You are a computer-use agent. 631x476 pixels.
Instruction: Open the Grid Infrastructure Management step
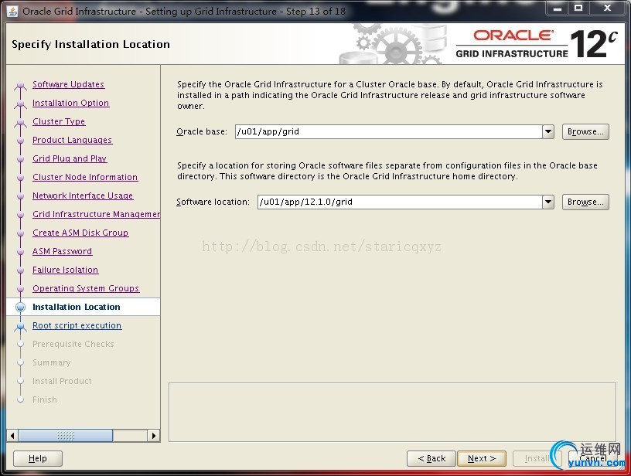click(96, 214)
